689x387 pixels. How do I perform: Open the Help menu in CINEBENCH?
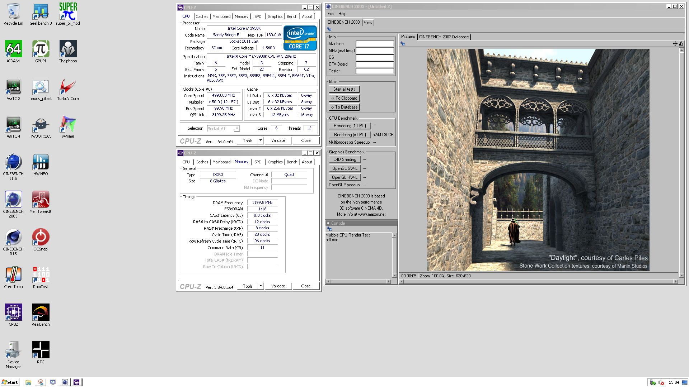point(342,14)
